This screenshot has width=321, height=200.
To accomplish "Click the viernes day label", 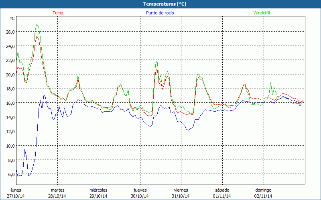I will coord(181,190).
